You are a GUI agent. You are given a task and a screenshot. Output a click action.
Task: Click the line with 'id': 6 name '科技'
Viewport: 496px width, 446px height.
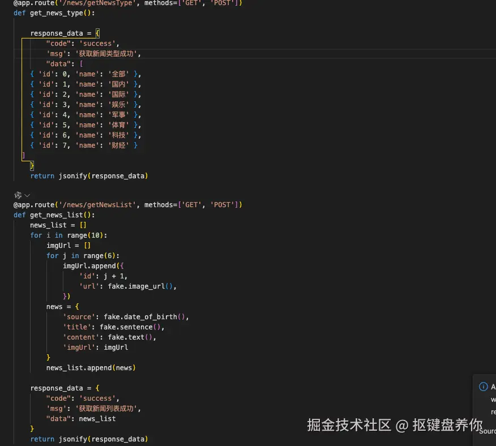tap(85, 135)
